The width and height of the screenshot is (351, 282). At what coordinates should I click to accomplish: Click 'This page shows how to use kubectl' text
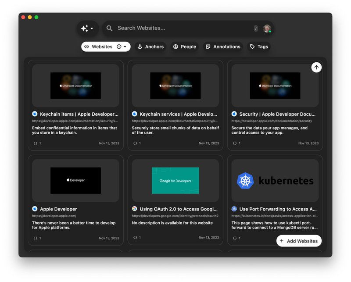click(275, 225)
